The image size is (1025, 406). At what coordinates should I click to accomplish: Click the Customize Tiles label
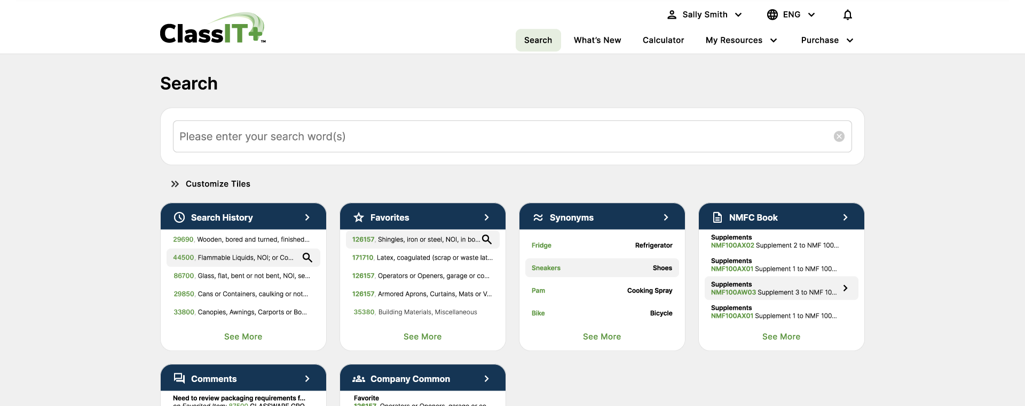pyautogui.click(x=218, y=184)
